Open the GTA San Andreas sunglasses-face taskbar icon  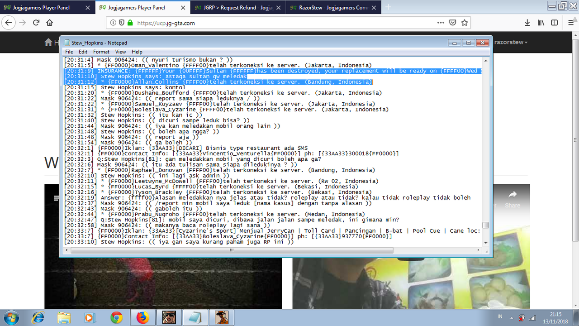[x=169, y=317]
